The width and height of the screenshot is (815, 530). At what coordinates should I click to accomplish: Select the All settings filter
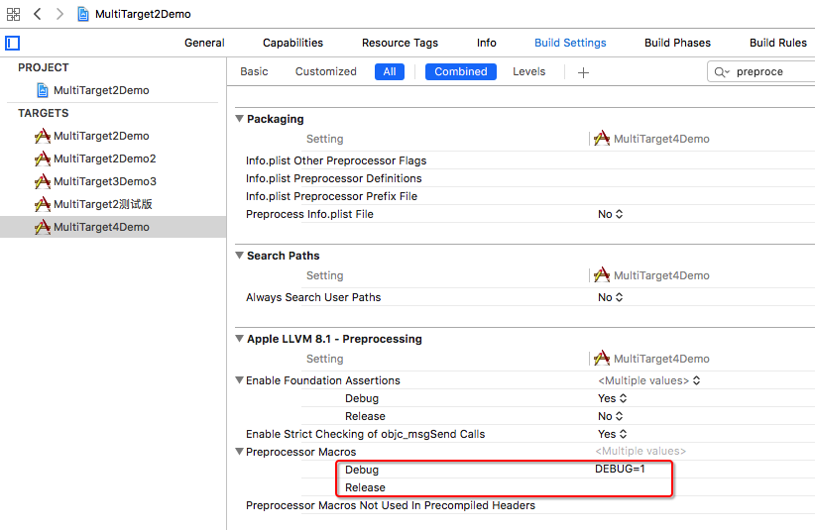click(390, 71)
